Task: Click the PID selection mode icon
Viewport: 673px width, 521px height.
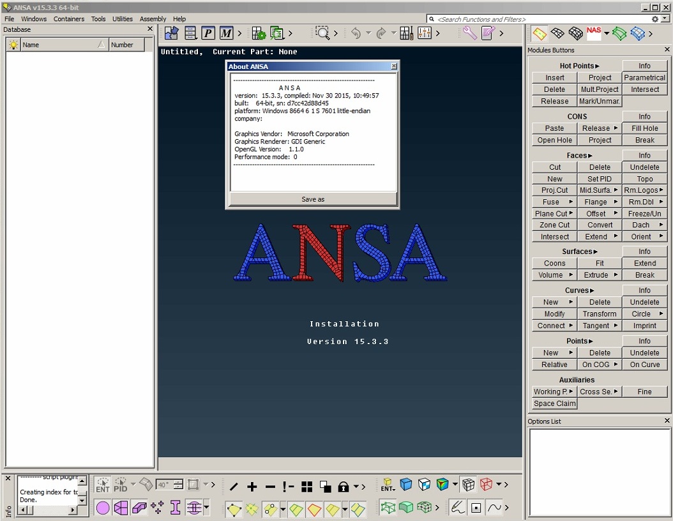Action: (121, 485)
